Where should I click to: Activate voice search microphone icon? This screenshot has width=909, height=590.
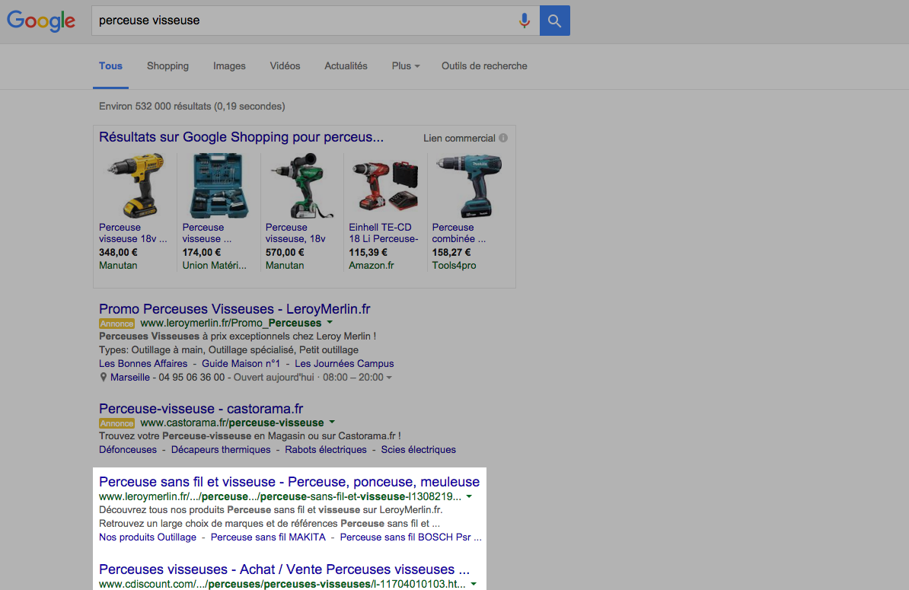pos(524,21)
